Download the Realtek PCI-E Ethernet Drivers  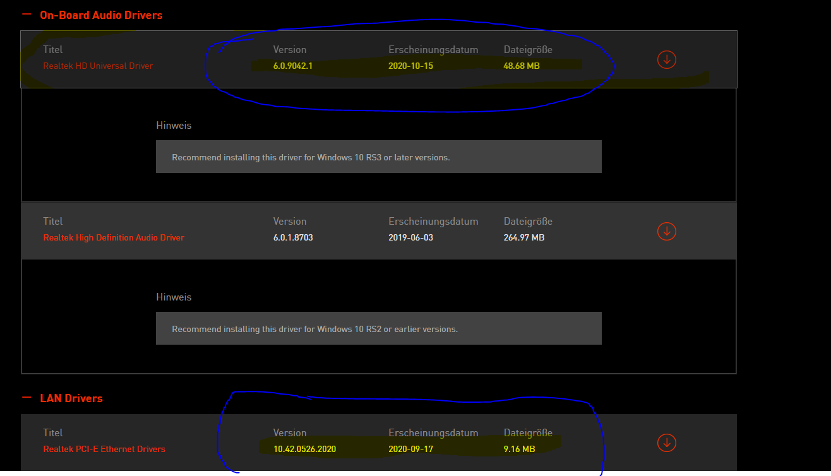pyautogui.click(x=667, y=443)
